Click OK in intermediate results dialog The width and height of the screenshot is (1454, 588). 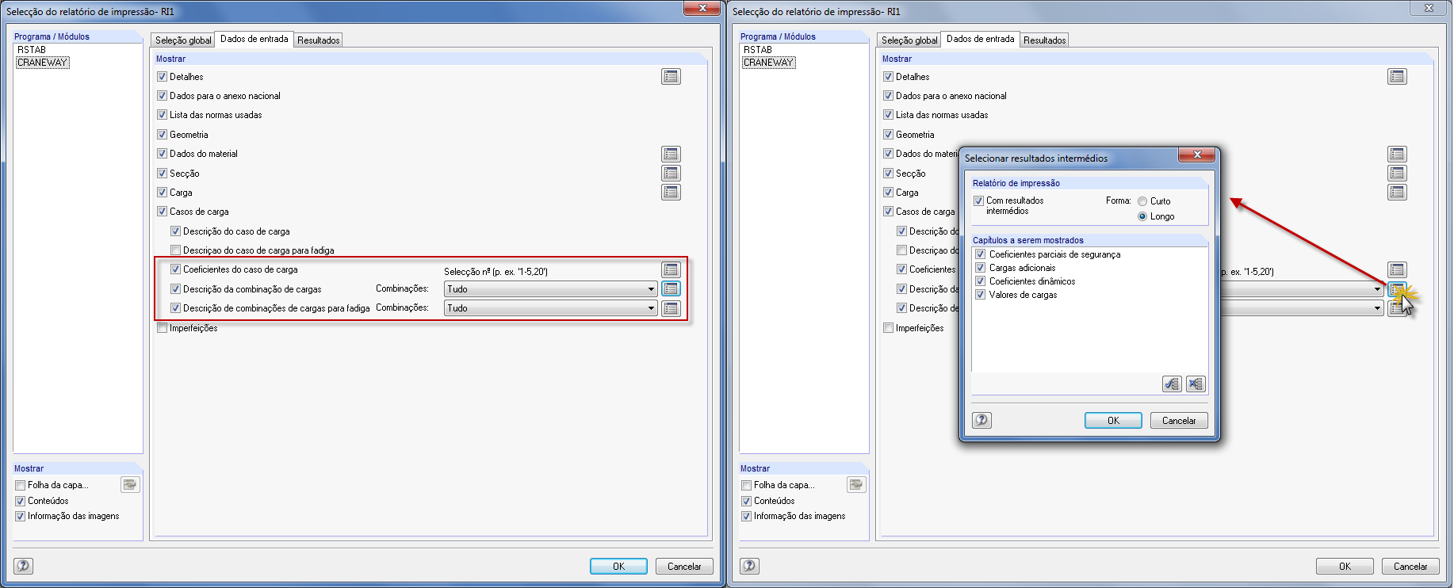1113,421
